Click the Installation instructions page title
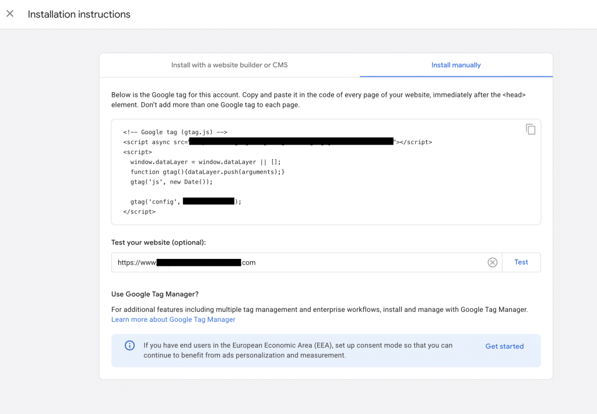Viewport: 597px width, 414px height. point(79,14)
